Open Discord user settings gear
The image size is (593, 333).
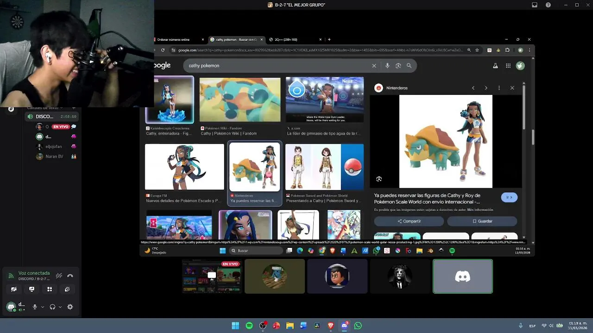click(x=70, y=307)
